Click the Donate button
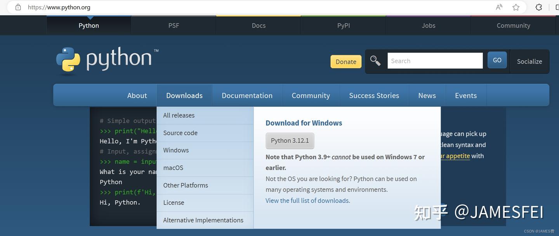The width and height of the screenshot is (559, 236). (345, 61)
